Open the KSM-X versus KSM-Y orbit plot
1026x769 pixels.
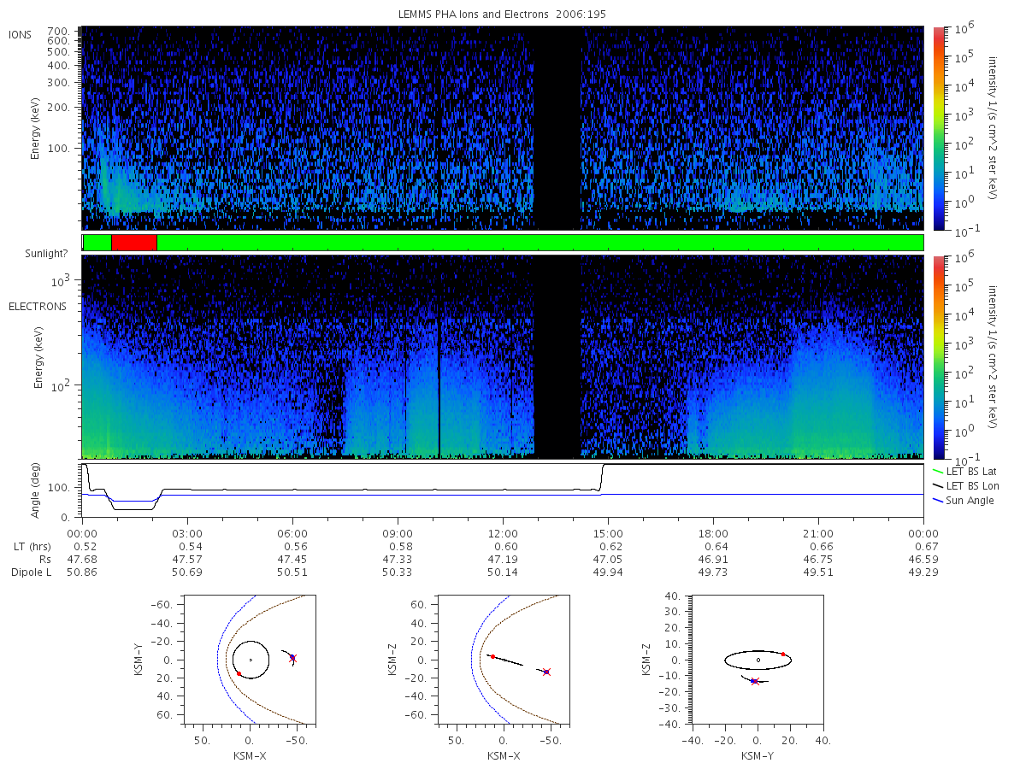coord(249,660)
